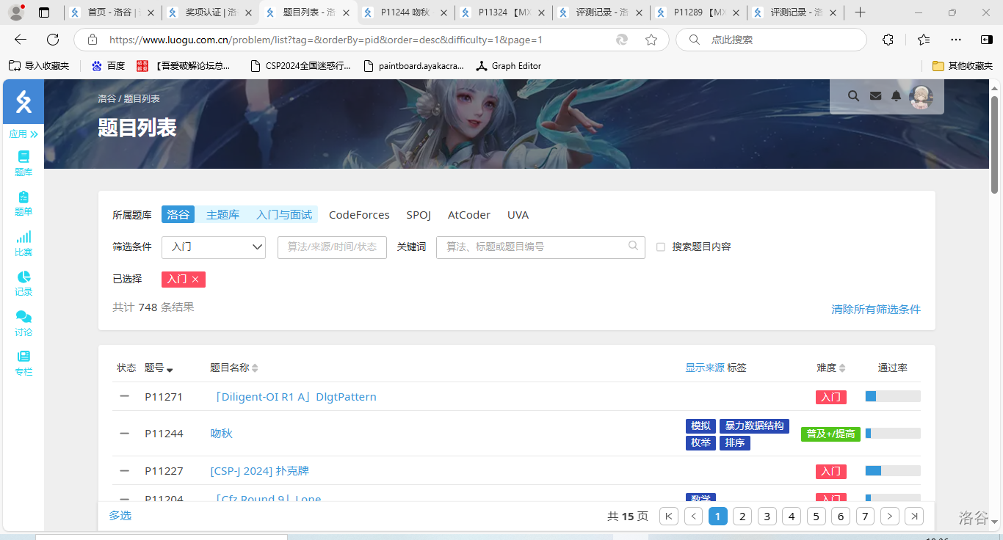
Task: Open the notifications bell icon
Action: click(896, 96)
